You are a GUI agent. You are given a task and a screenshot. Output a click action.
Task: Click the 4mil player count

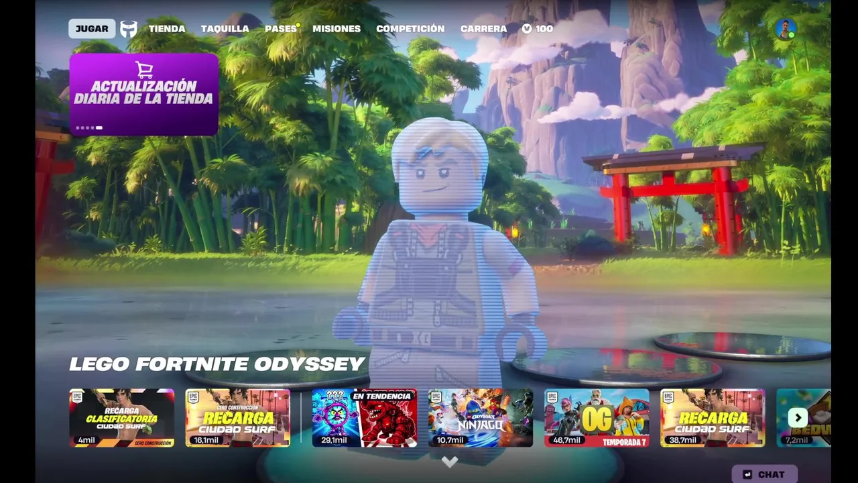click(x=86, y=440)
